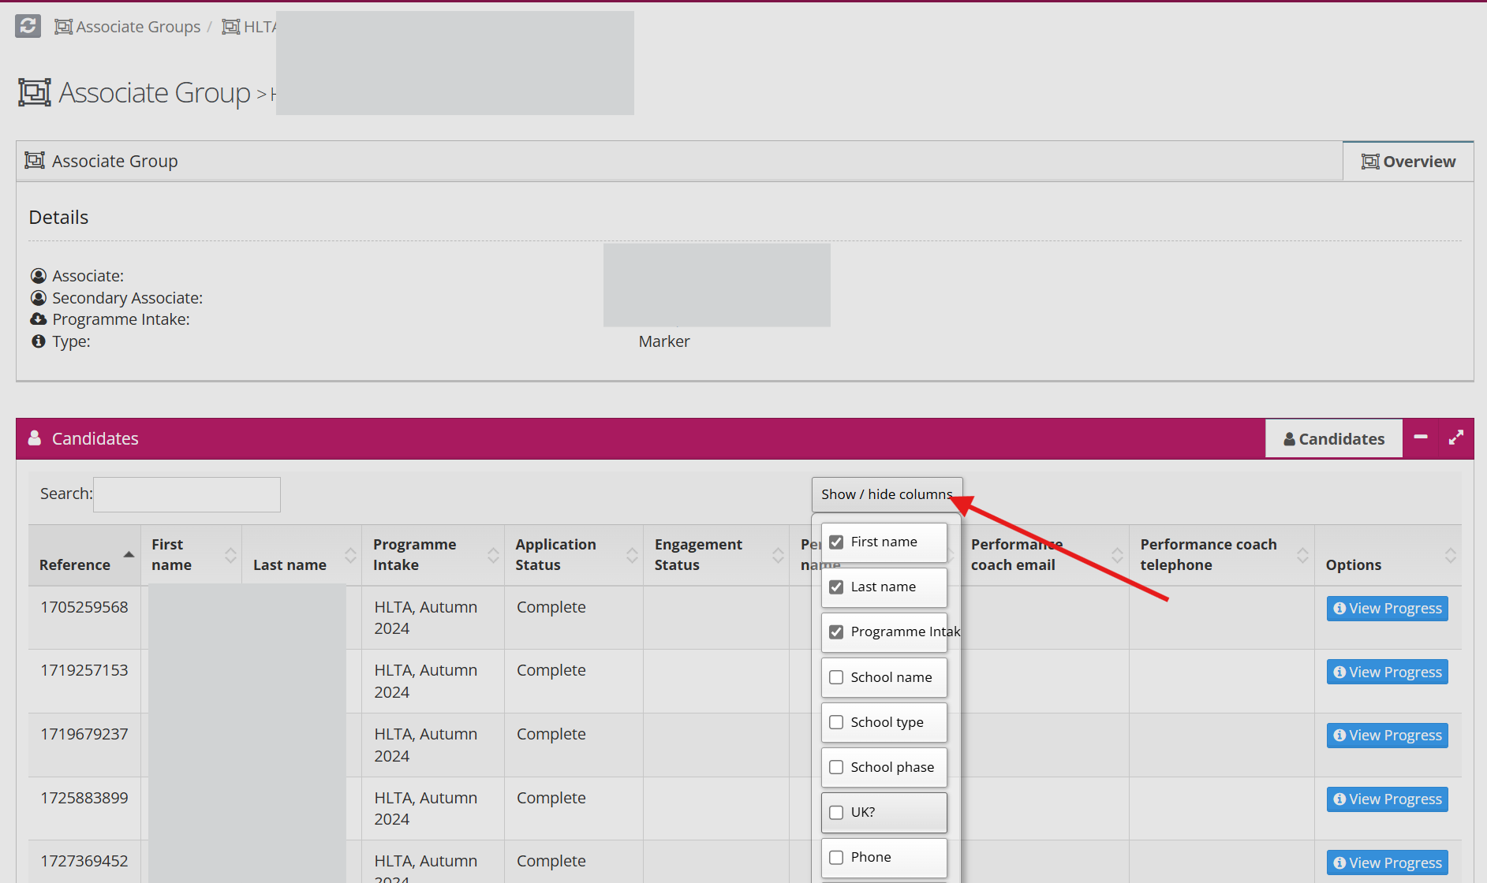View Progress for reference 1719679237
The image size is (1487, 883).
tap(1387, 736)
